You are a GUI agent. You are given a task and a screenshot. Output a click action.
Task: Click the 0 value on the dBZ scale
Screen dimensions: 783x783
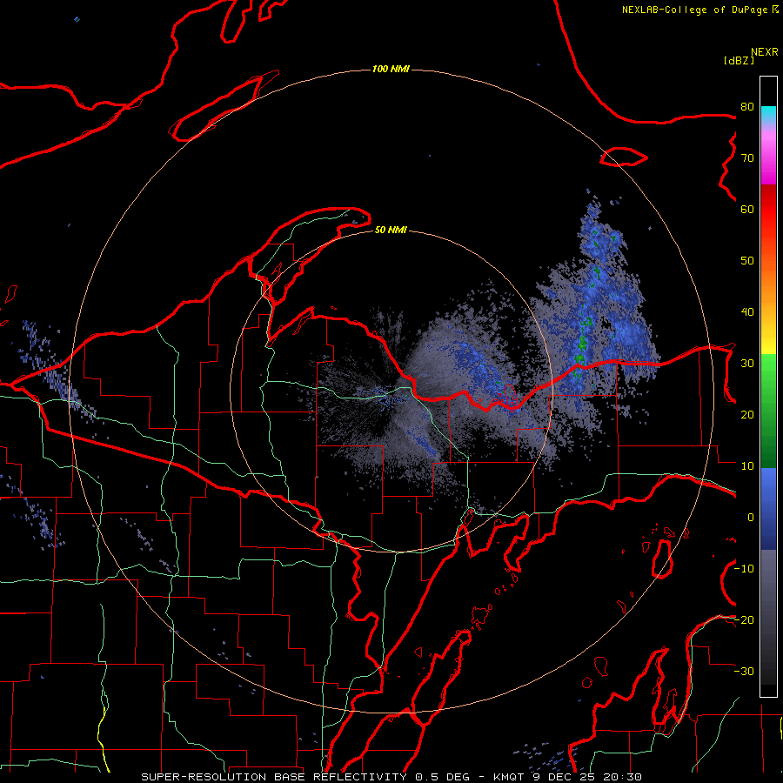751,518
